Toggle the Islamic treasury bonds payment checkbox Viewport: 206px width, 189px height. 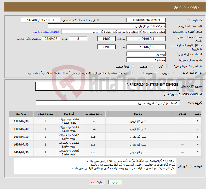tap(131, 72)
